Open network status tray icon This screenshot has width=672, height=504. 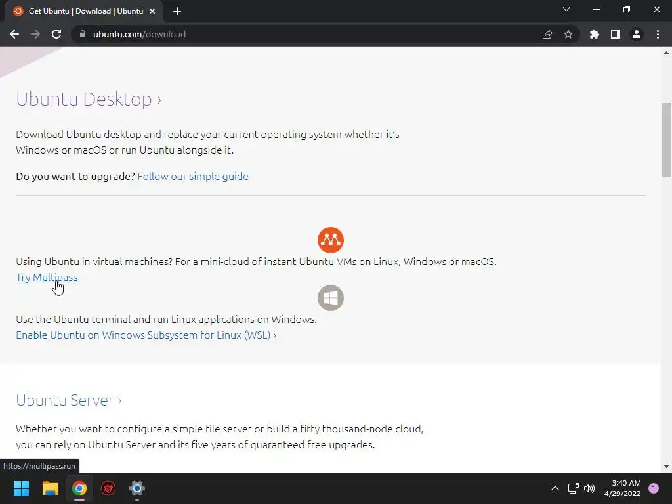click(573, 488)
